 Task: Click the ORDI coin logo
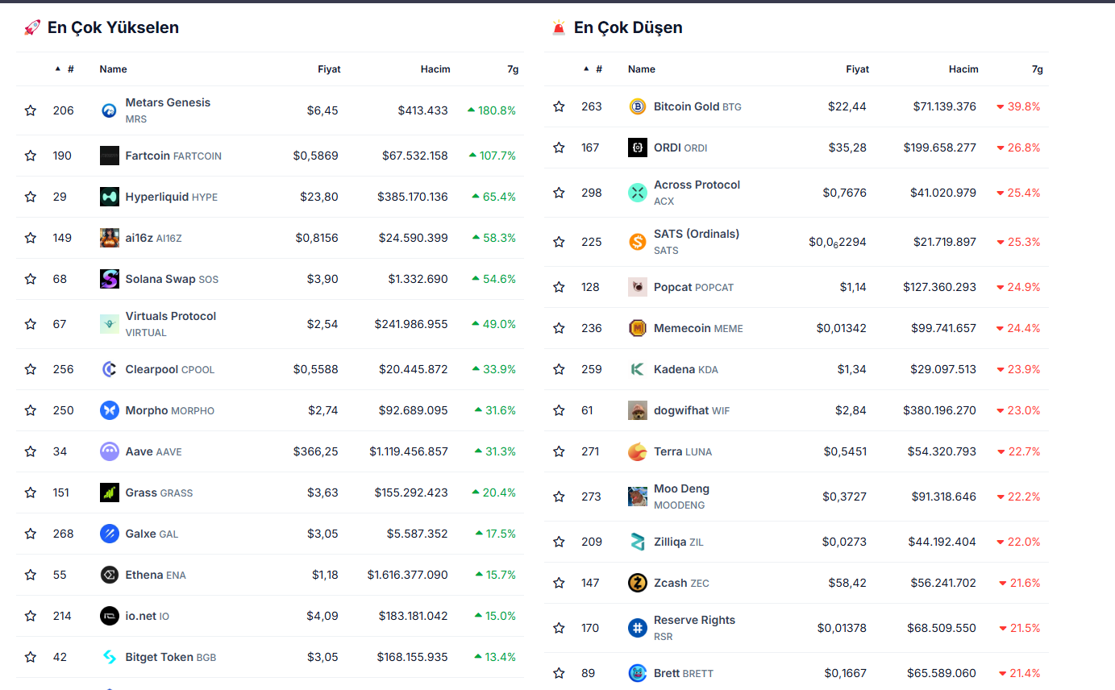point(638,148)
